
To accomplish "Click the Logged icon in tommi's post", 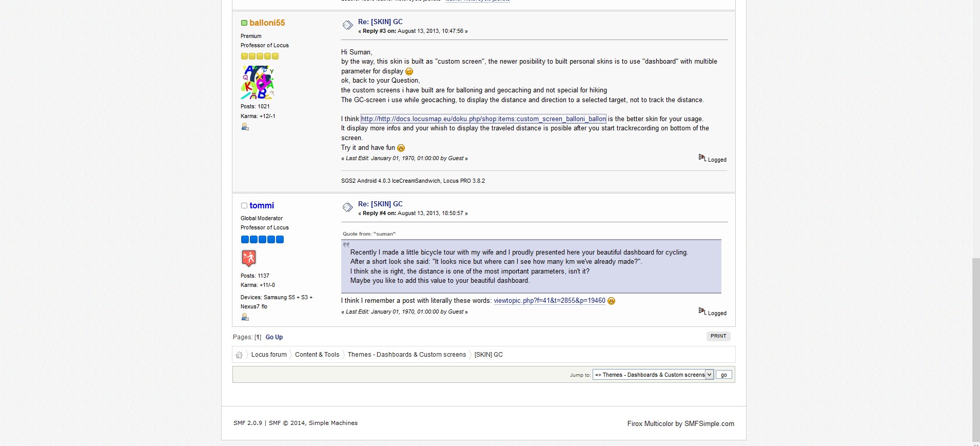I will click(x=702, y=311).
